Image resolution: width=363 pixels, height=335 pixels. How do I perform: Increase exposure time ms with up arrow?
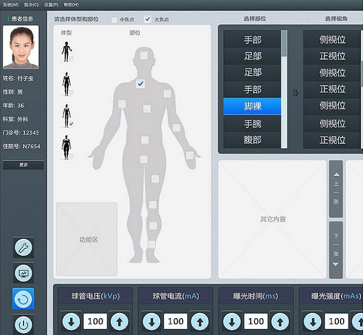(x=280, y=321)
